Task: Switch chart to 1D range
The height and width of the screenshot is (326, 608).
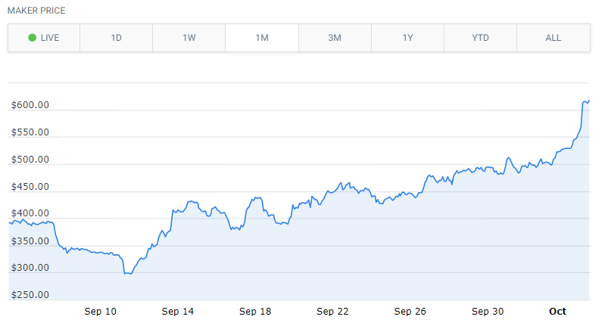Action: (117, 38)
